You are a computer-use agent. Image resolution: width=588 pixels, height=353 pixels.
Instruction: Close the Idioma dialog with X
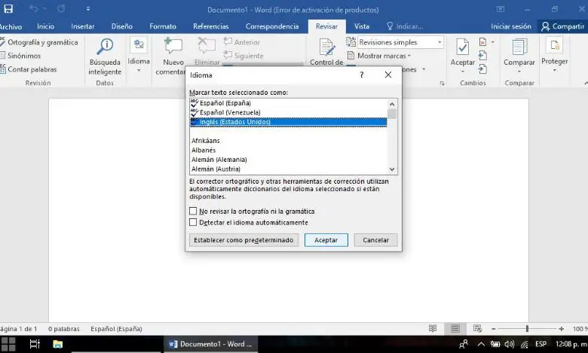point(388,75)
